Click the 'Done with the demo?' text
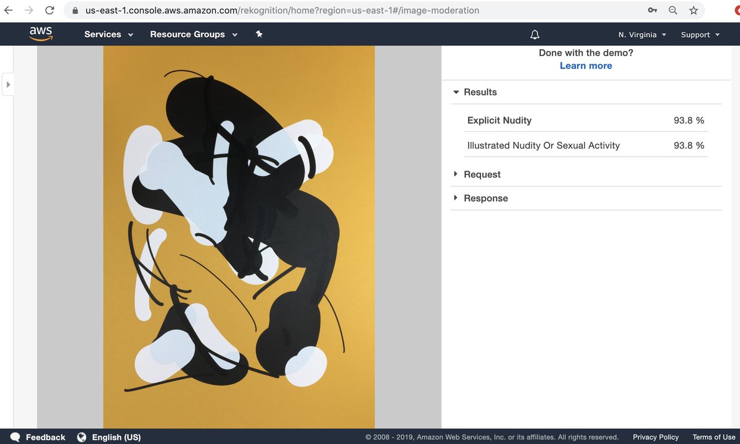Image resolution: width=740 pixels, height=444 pixels. point(586,53)
